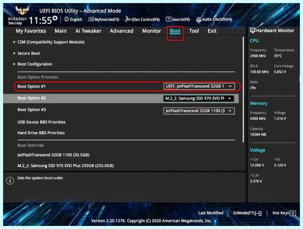This screenshot has width=303, height=229.
Task: Open Boot Option #3 dropdown
Action: [x=199, y=111]
